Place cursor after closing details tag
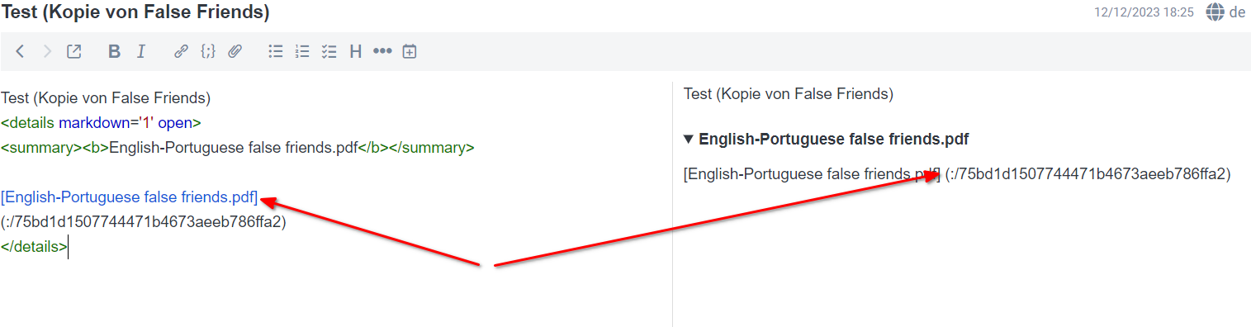 (x=68, y=246)
